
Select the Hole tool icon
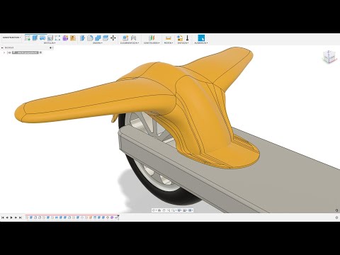[x=50, y=38]
